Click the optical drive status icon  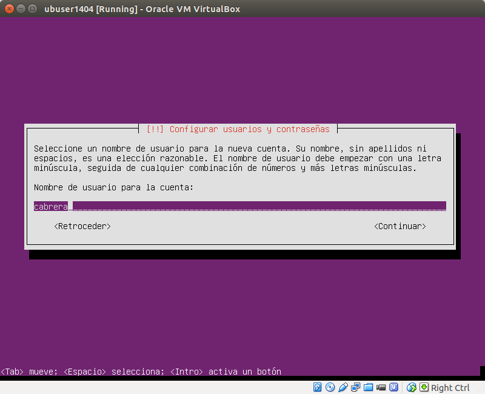329,387
